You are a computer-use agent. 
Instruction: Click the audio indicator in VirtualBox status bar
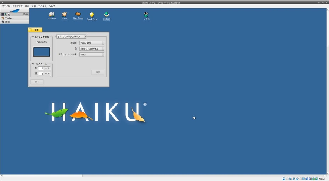[290, 179]
